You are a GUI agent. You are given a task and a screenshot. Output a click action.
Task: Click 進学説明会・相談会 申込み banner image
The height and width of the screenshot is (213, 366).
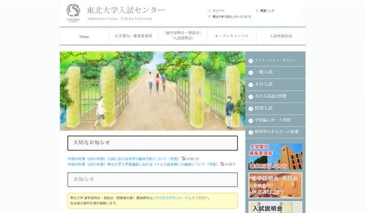[x=275, y=186]
